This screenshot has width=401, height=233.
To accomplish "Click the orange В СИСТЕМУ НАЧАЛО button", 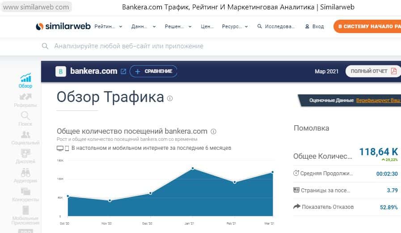I will pos(367,26).
